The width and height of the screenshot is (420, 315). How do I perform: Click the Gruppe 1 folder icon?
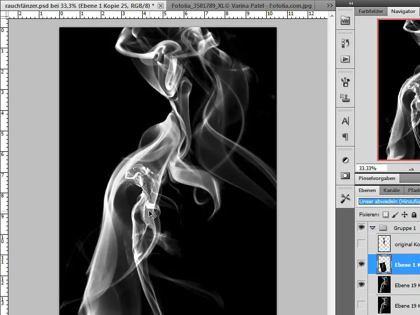click(383, 228)
